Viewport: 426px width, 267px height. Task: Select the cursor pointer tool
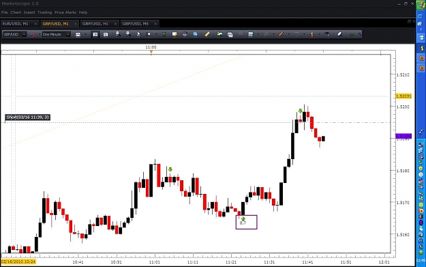138,34
